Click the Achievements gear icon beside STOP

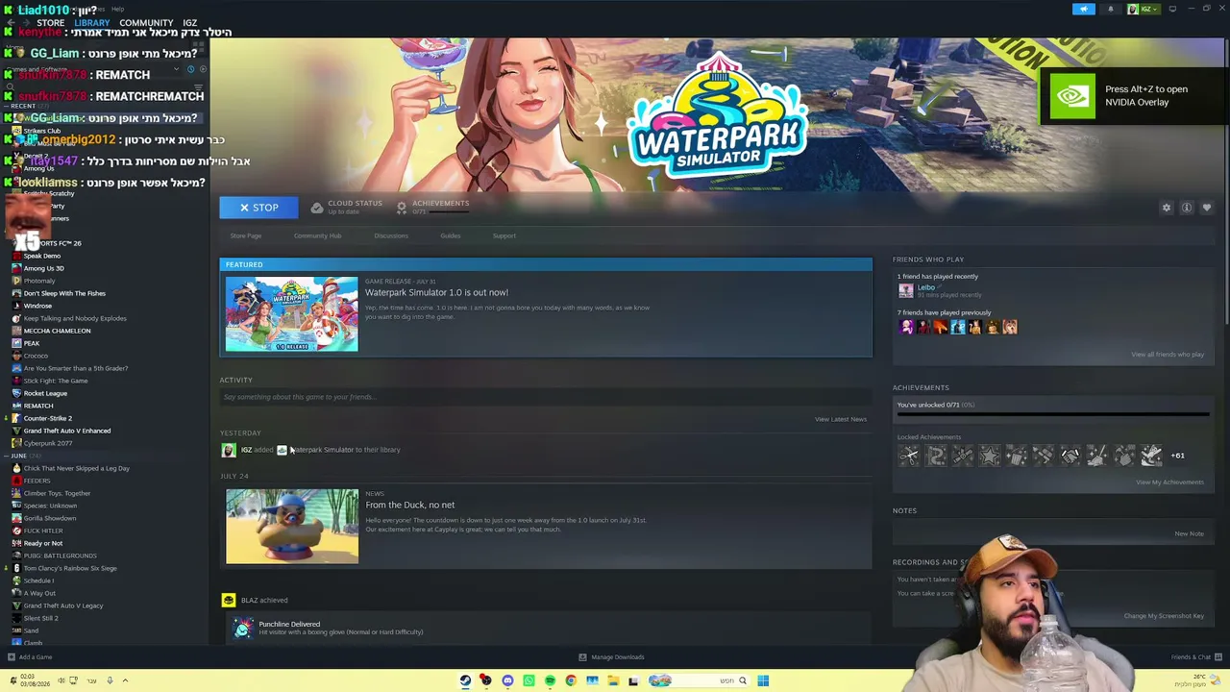click(402, 208)
